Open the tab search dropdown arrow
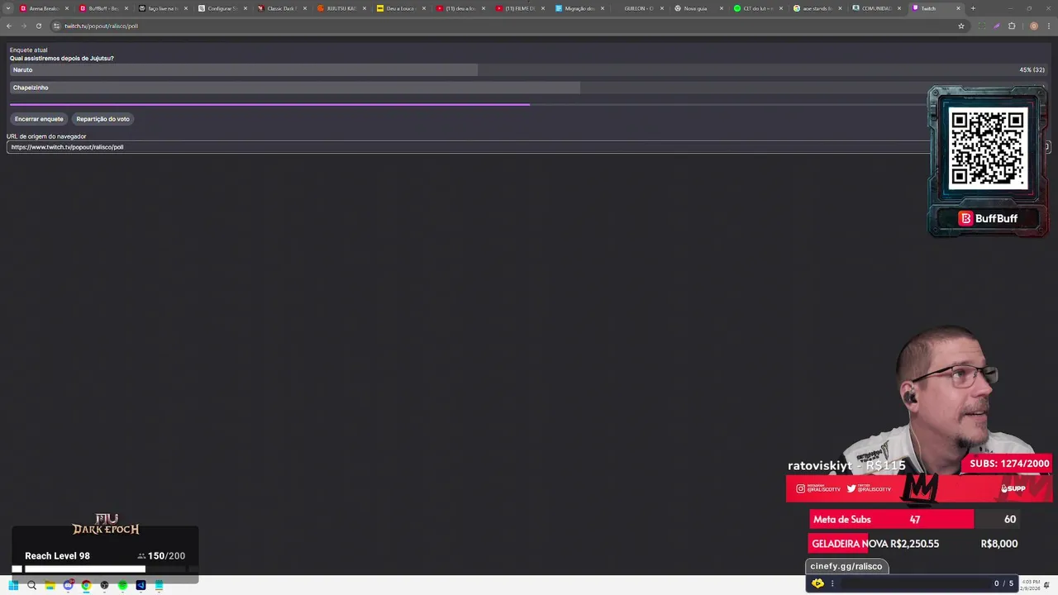Image resolution: width=1058 pixels, height=595 pixels. pyautogui.click(x=9, y=8)
